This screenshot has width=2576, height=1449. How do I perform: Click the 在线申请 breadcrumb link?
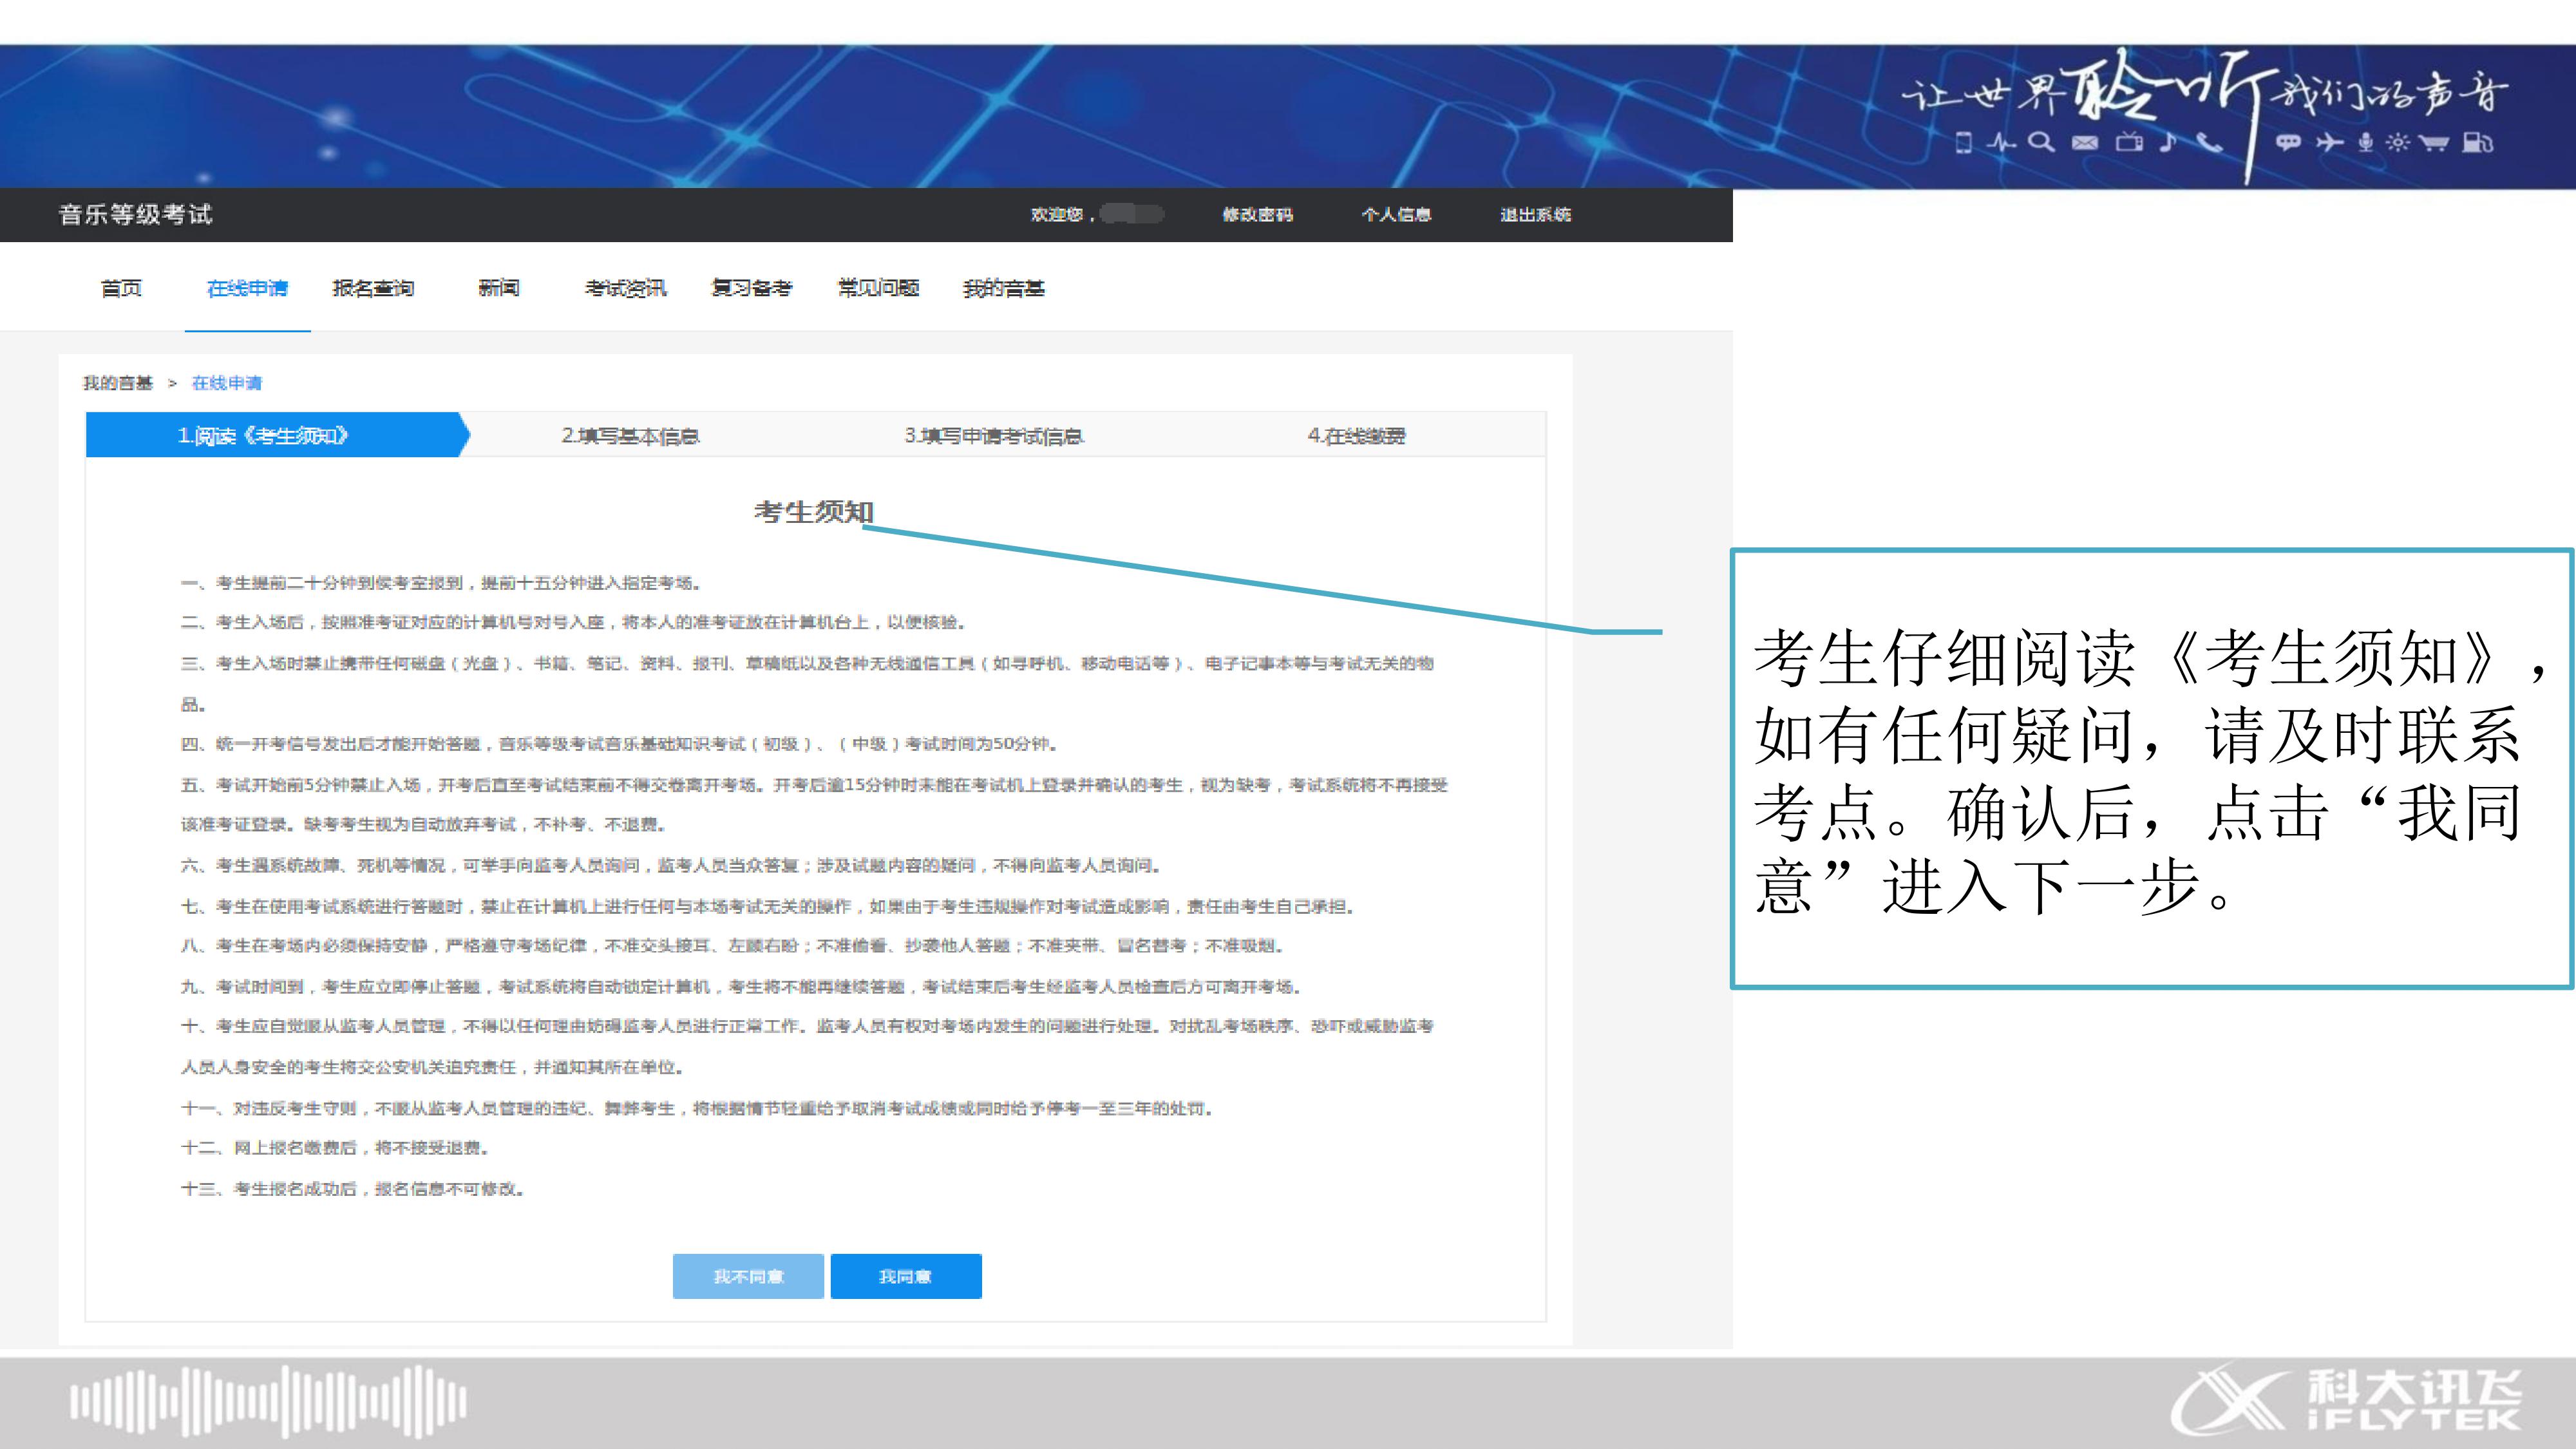(227, 383)
